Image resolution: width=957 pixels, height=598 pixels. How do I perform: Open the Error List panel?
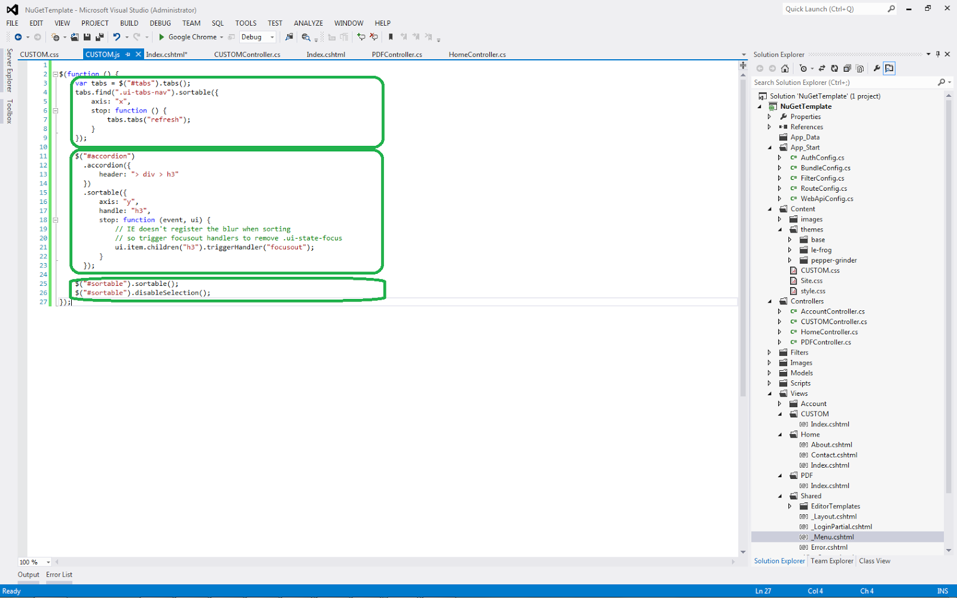click(x=59, y=575)
